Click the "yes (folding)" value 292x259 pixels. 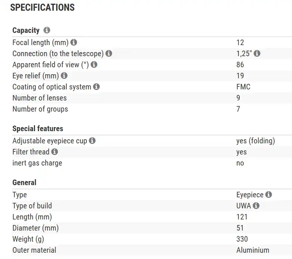(255, 141)
